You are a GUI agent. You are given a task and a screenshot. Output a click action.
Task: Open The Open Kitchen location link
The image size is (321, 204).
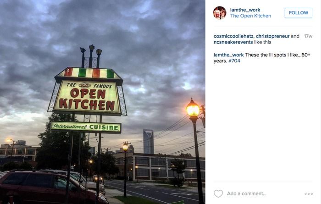click(x=250, y=16)
